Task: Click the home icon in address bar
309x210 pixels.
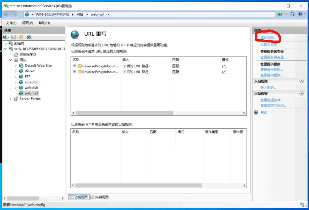Action: click(x=292, y=14)
